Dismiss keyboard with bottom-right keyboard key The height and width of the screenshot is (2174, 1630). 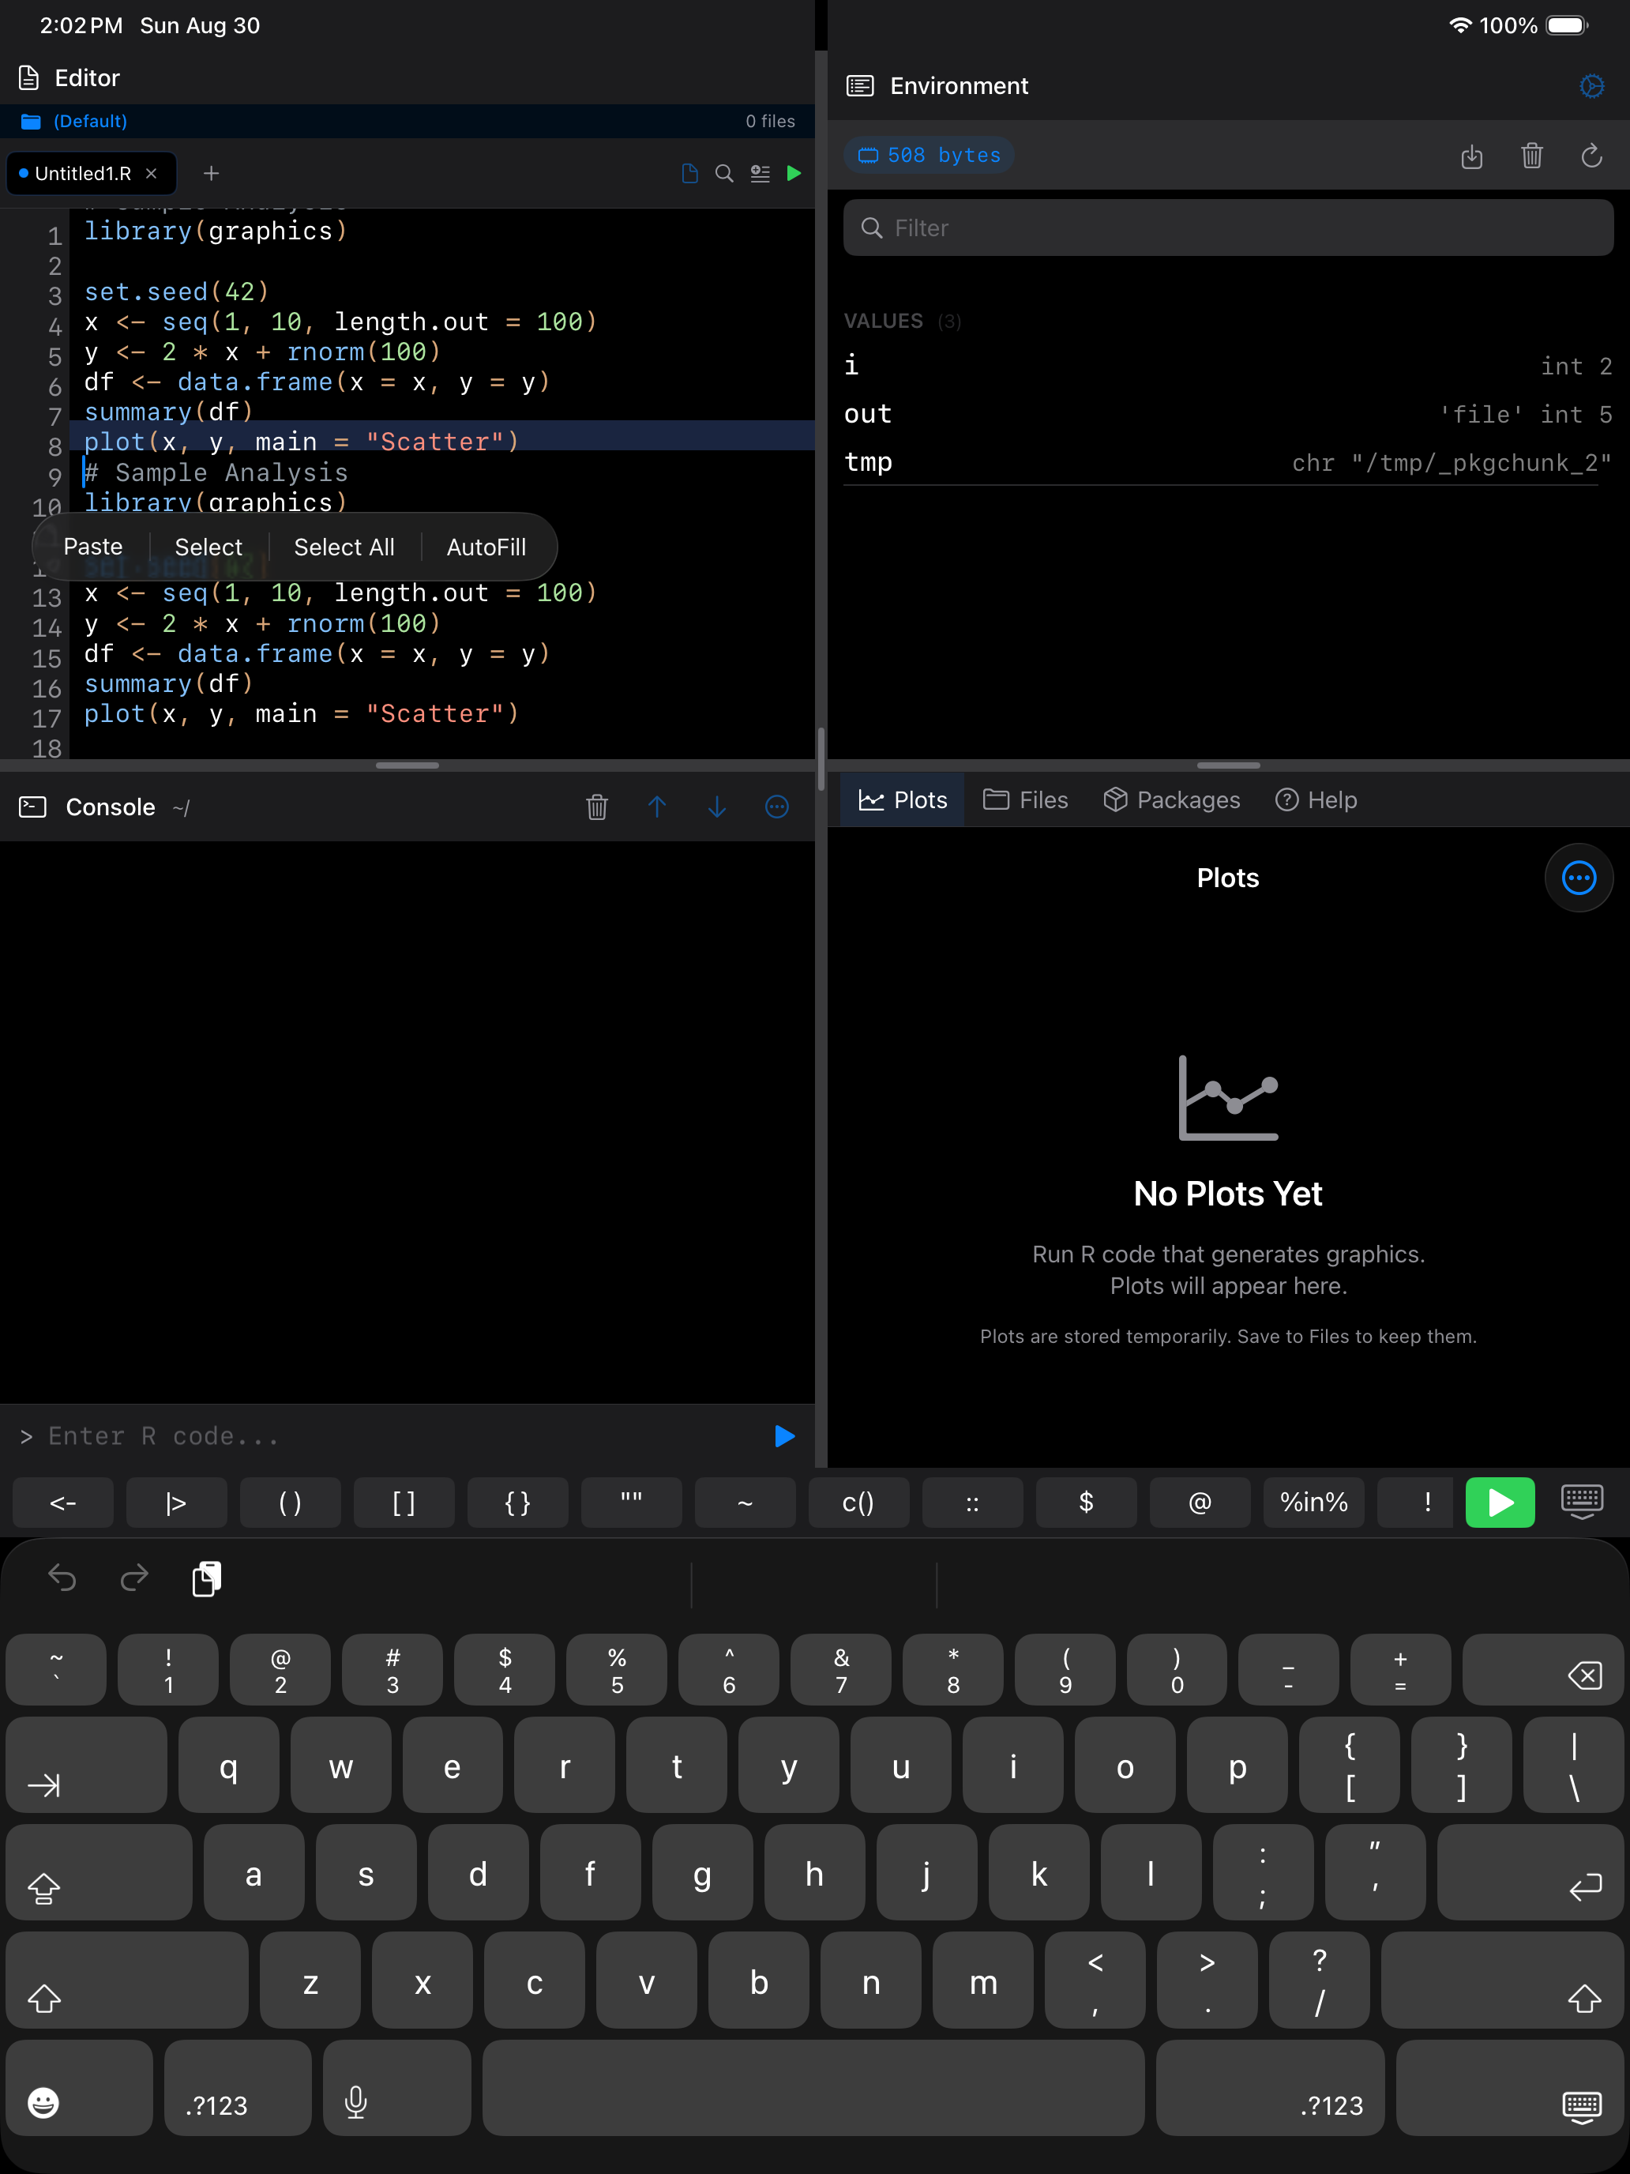[1509, 2089]
